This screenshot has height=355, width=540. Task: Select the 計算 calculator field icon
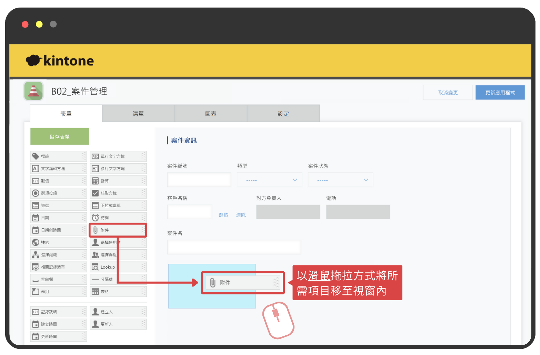tap(95, 181)
